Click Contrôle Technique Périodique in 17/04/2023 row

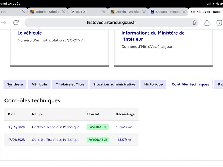tap(55, 140)
